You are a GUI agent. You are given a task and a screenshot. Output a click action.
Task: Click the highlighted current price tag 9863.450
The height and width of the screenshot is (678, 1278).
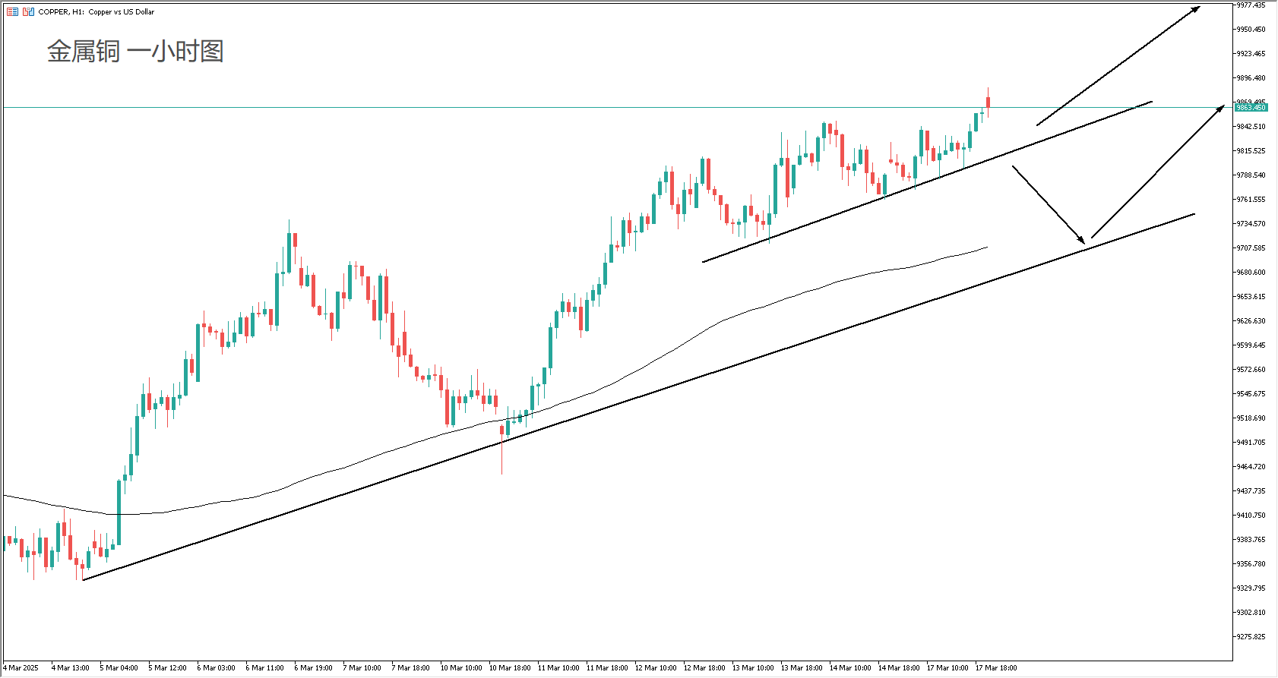tap(1251, 108)
